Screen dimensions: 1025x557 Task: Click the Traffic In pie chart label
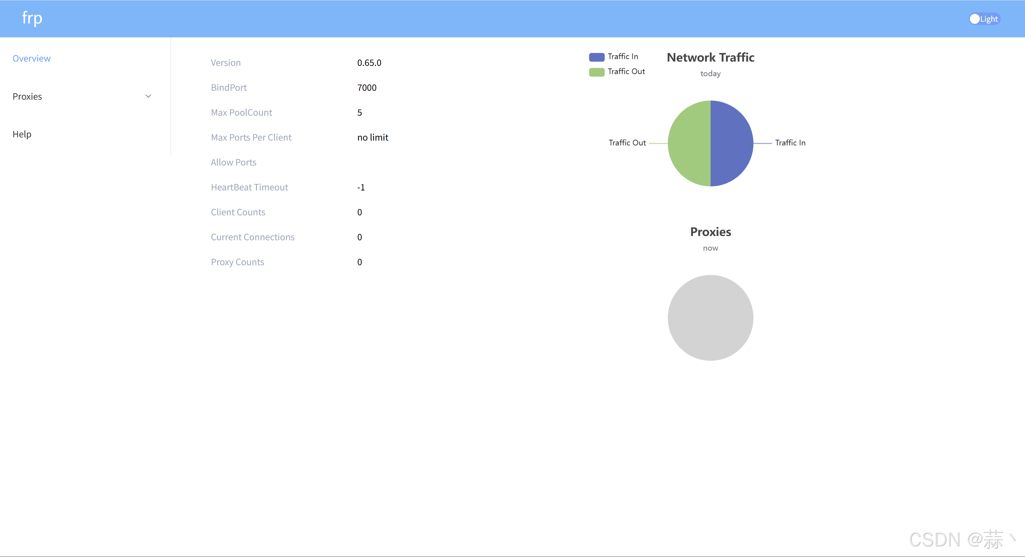[x=790, y=143]
